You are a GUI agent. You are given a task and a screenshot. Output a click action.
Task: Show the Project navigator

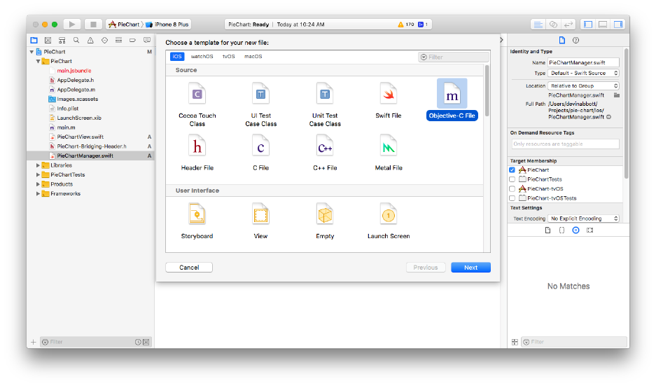coord(34,40)
